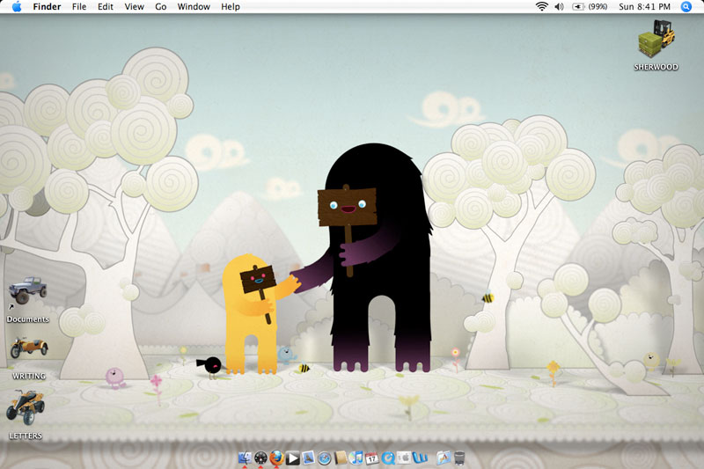Click the battery status icon

578,7
